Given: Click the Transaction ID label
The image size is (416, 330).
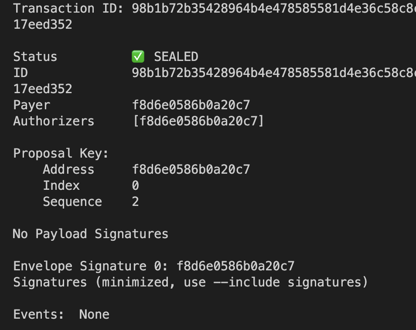Looking at the screenshot, I should [68, 8].
